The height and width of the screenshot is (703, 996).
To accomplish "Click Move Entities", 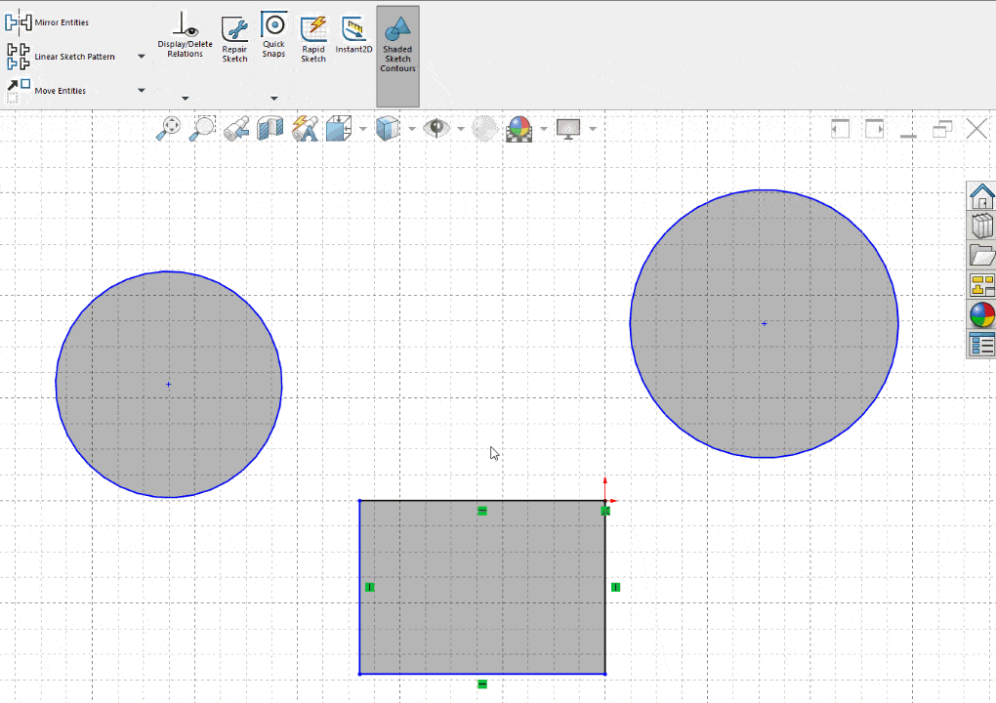I will tap(60, 91).
